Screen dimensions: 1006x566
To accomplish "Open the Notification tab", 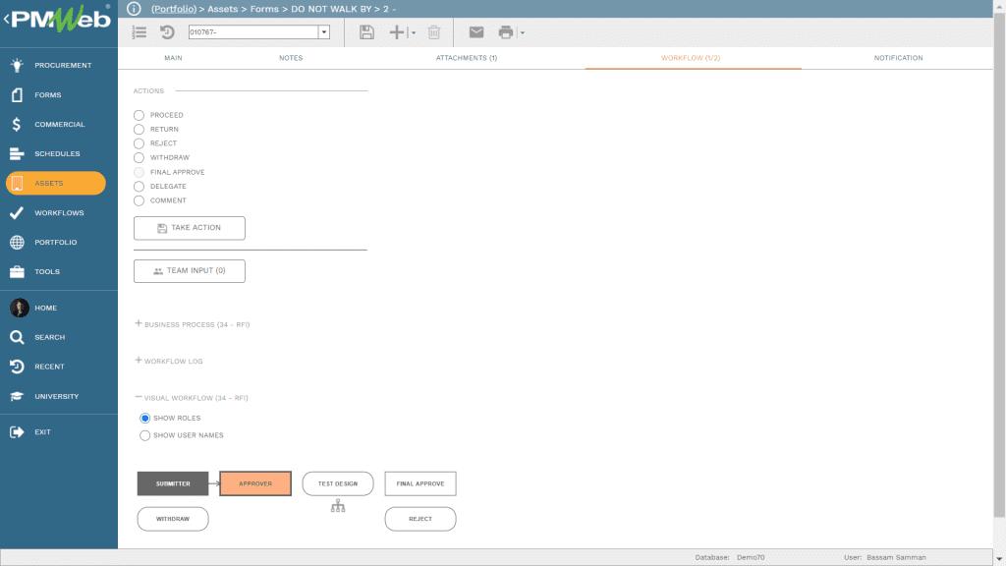I will (x=898, y=58).
